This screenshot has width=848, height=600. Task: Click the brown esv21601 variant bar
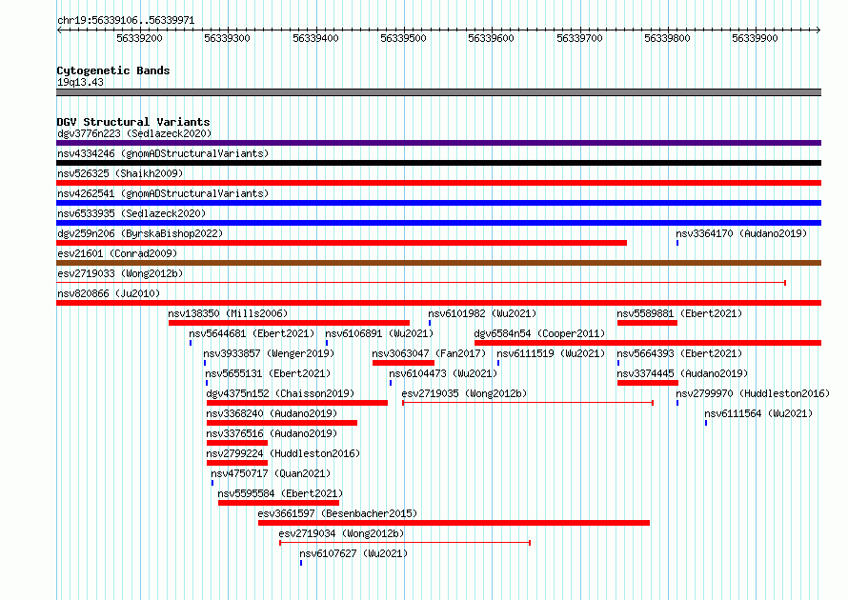coord(438,263)
